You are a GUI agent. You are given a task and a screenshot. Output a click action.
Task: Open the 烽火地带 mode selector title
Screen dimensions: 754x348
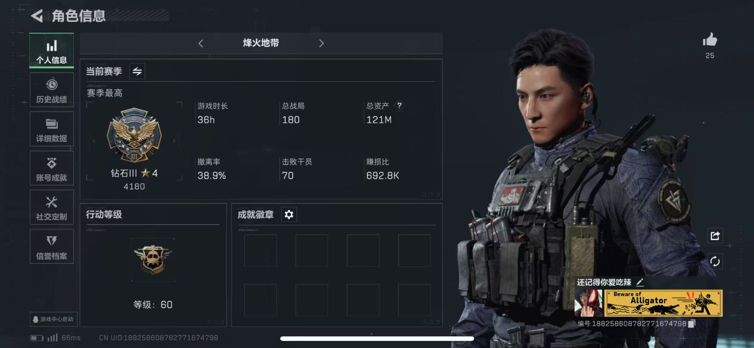[261, 43]
